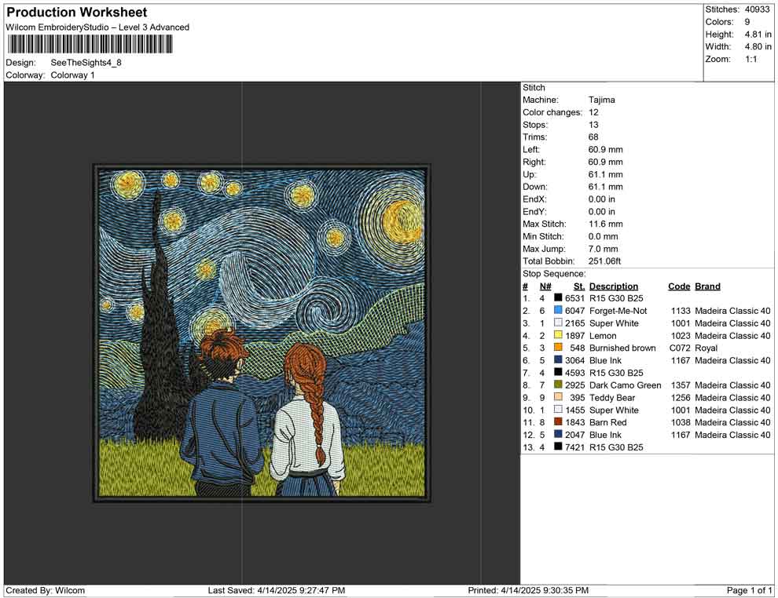Click the Min Stitch value 0.0 mm

(x=604, y=236)
